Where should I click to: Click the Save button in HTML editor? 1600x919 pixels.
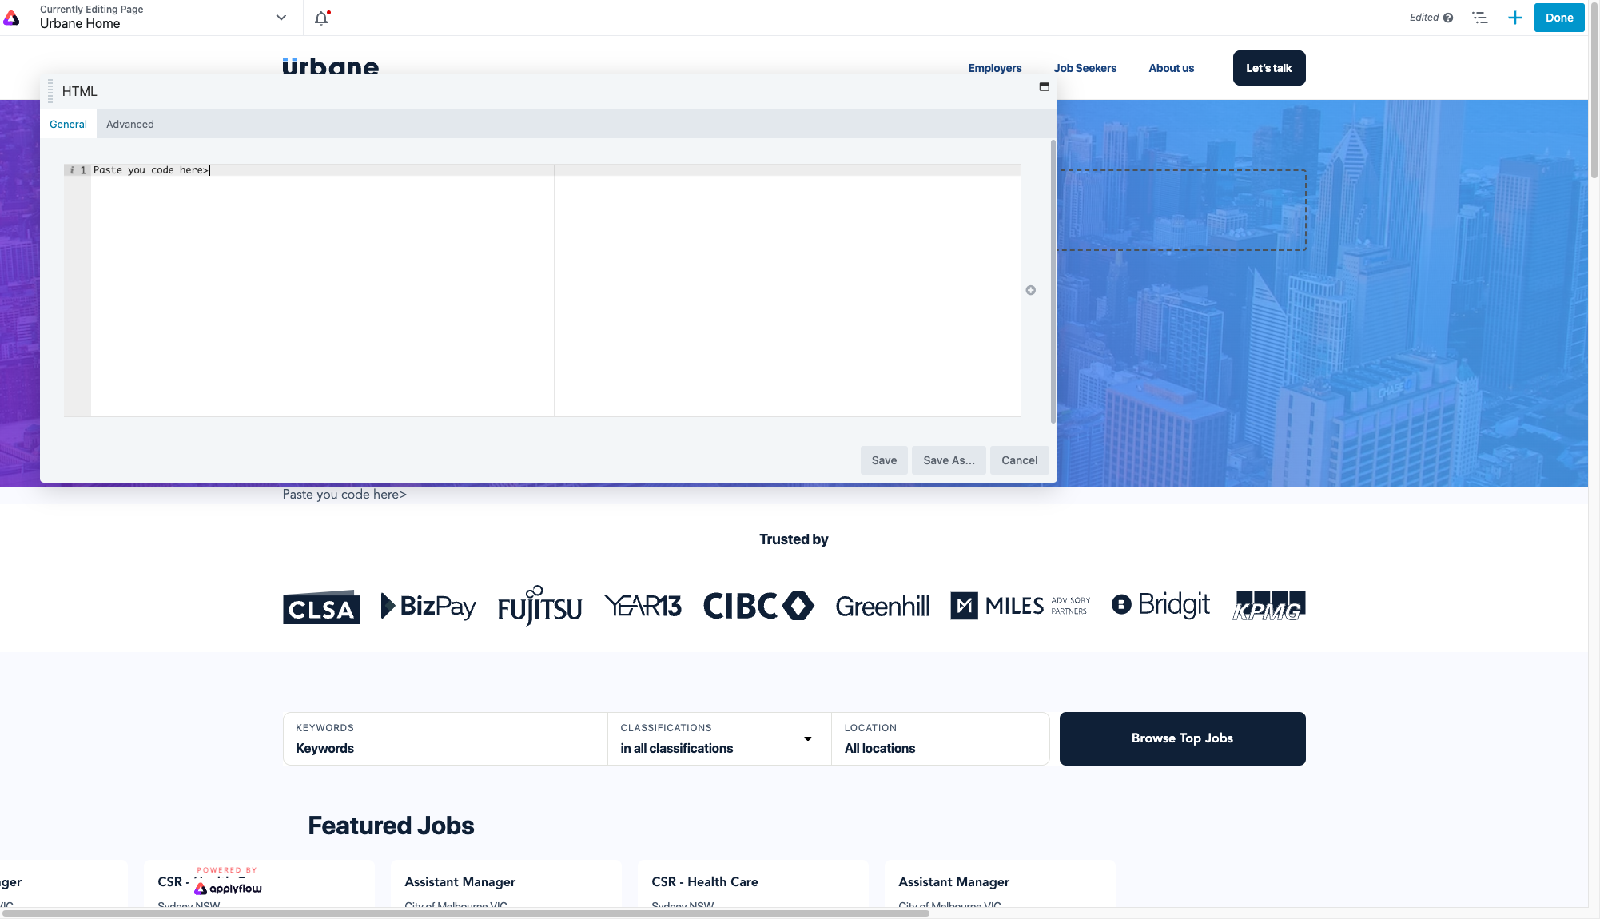884,459
